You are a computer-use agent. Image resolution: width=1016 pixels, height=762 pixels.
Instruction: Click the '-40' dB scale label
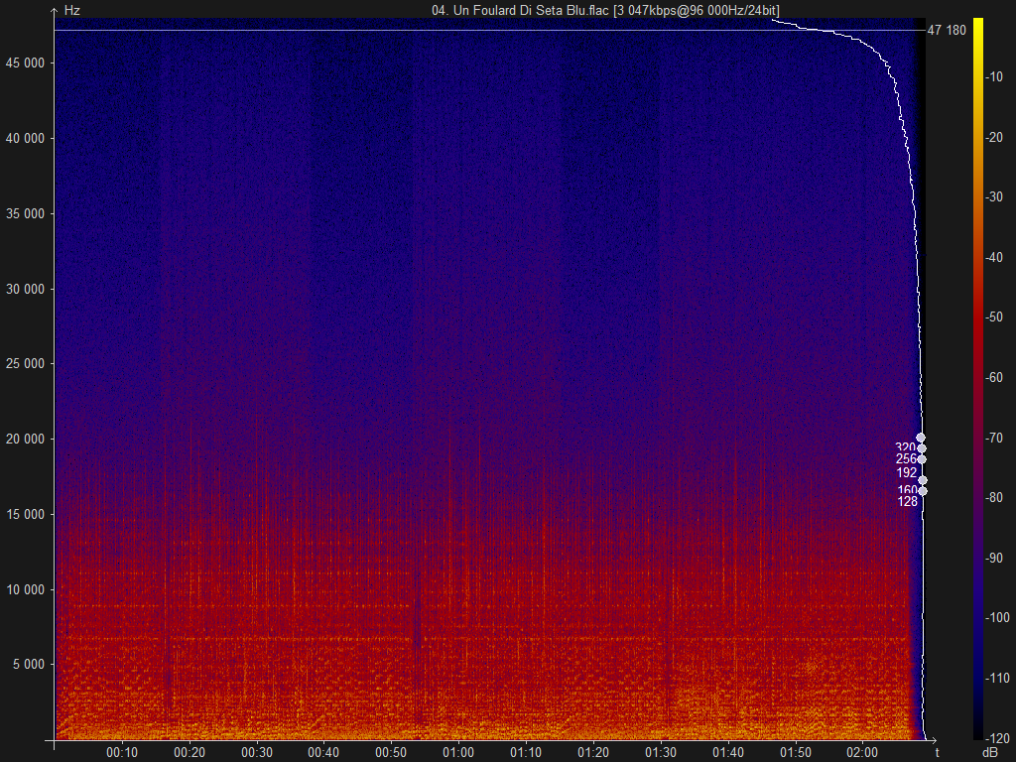tap(994, 257)
